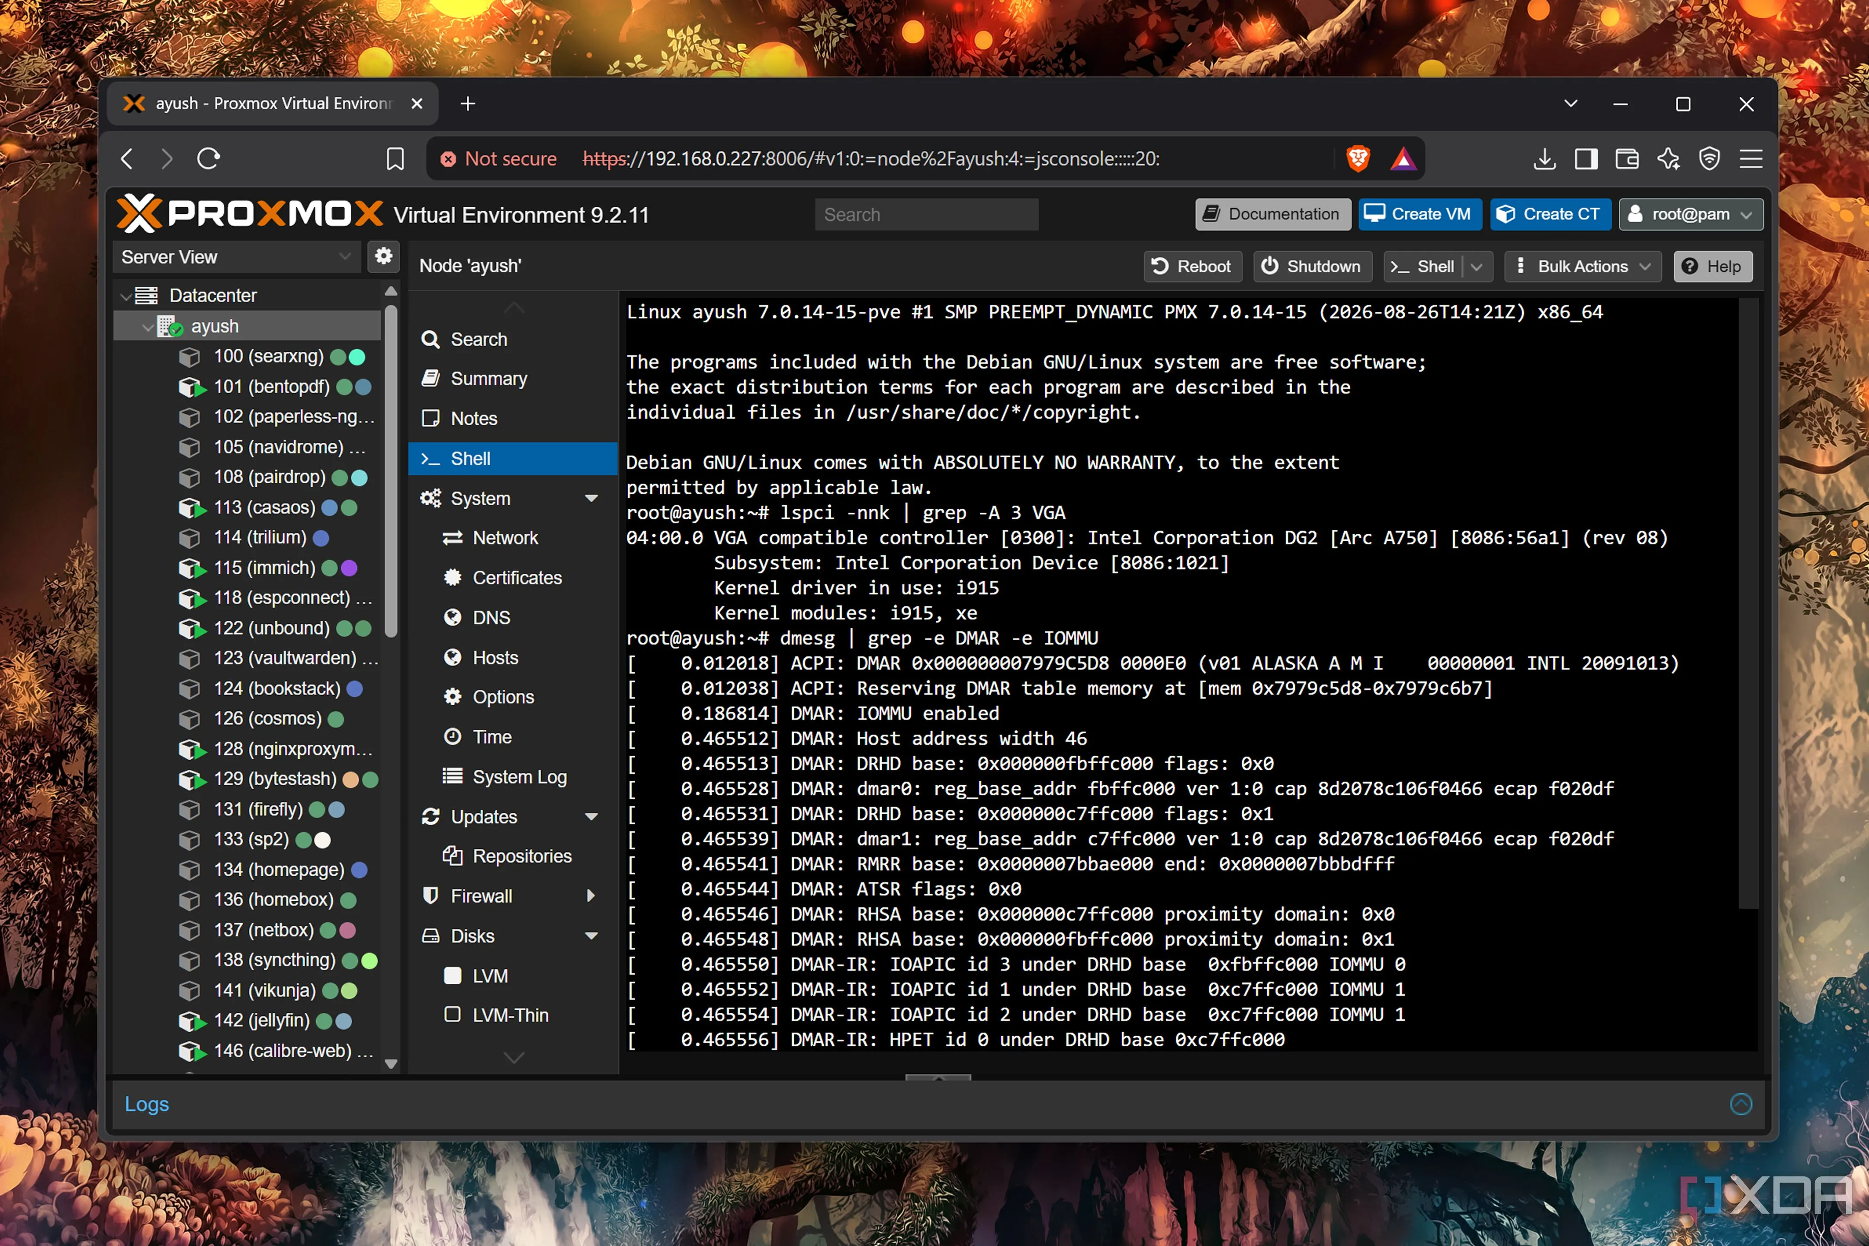Image resolution: width=1869 pixels, height=1246 pixels.
Task: Collapse the System menu section
Action: point(591,499)
